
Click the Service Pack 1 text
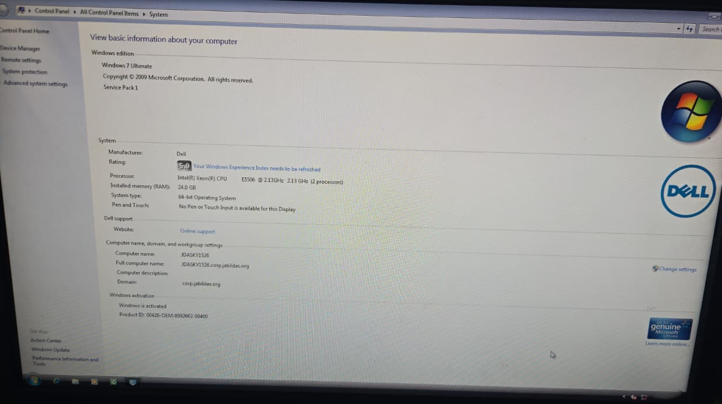[121, 88]
